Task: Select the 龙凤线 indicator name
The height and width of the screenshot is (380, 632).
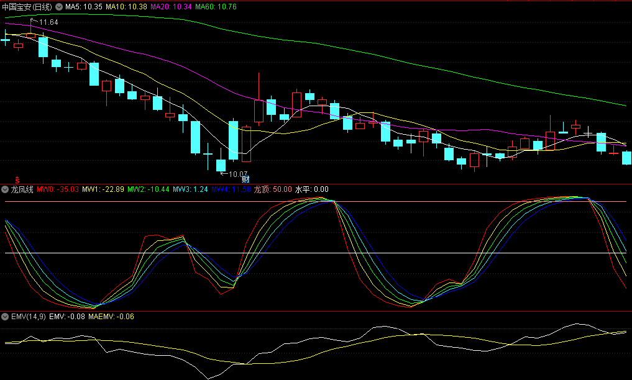Action: [22, 189]
